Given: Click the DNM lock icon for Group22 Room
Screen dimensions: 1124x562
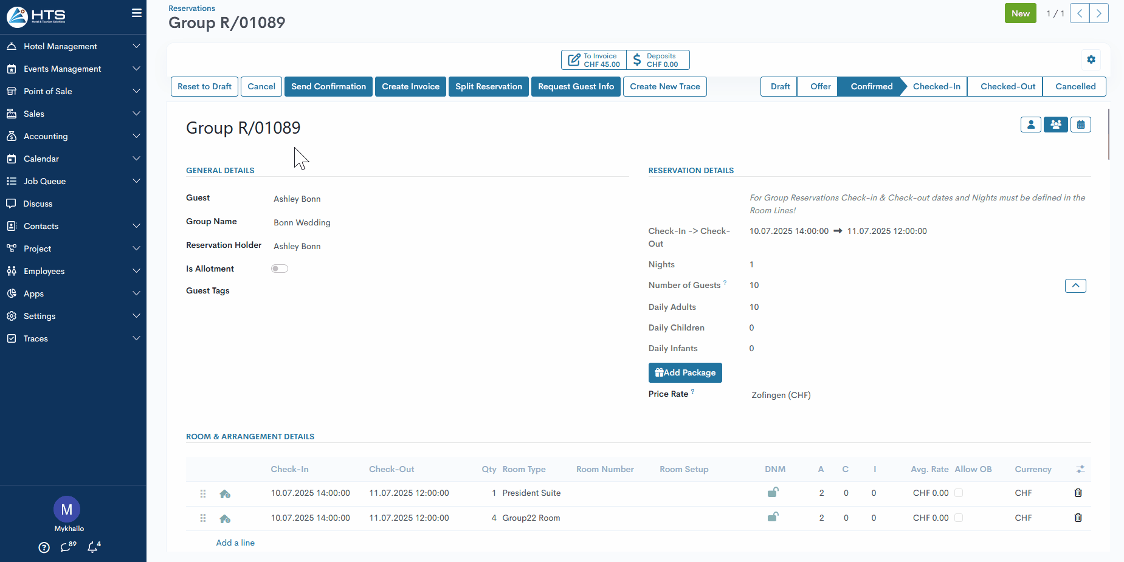Looking at the screenshot, I should (773, 517).
